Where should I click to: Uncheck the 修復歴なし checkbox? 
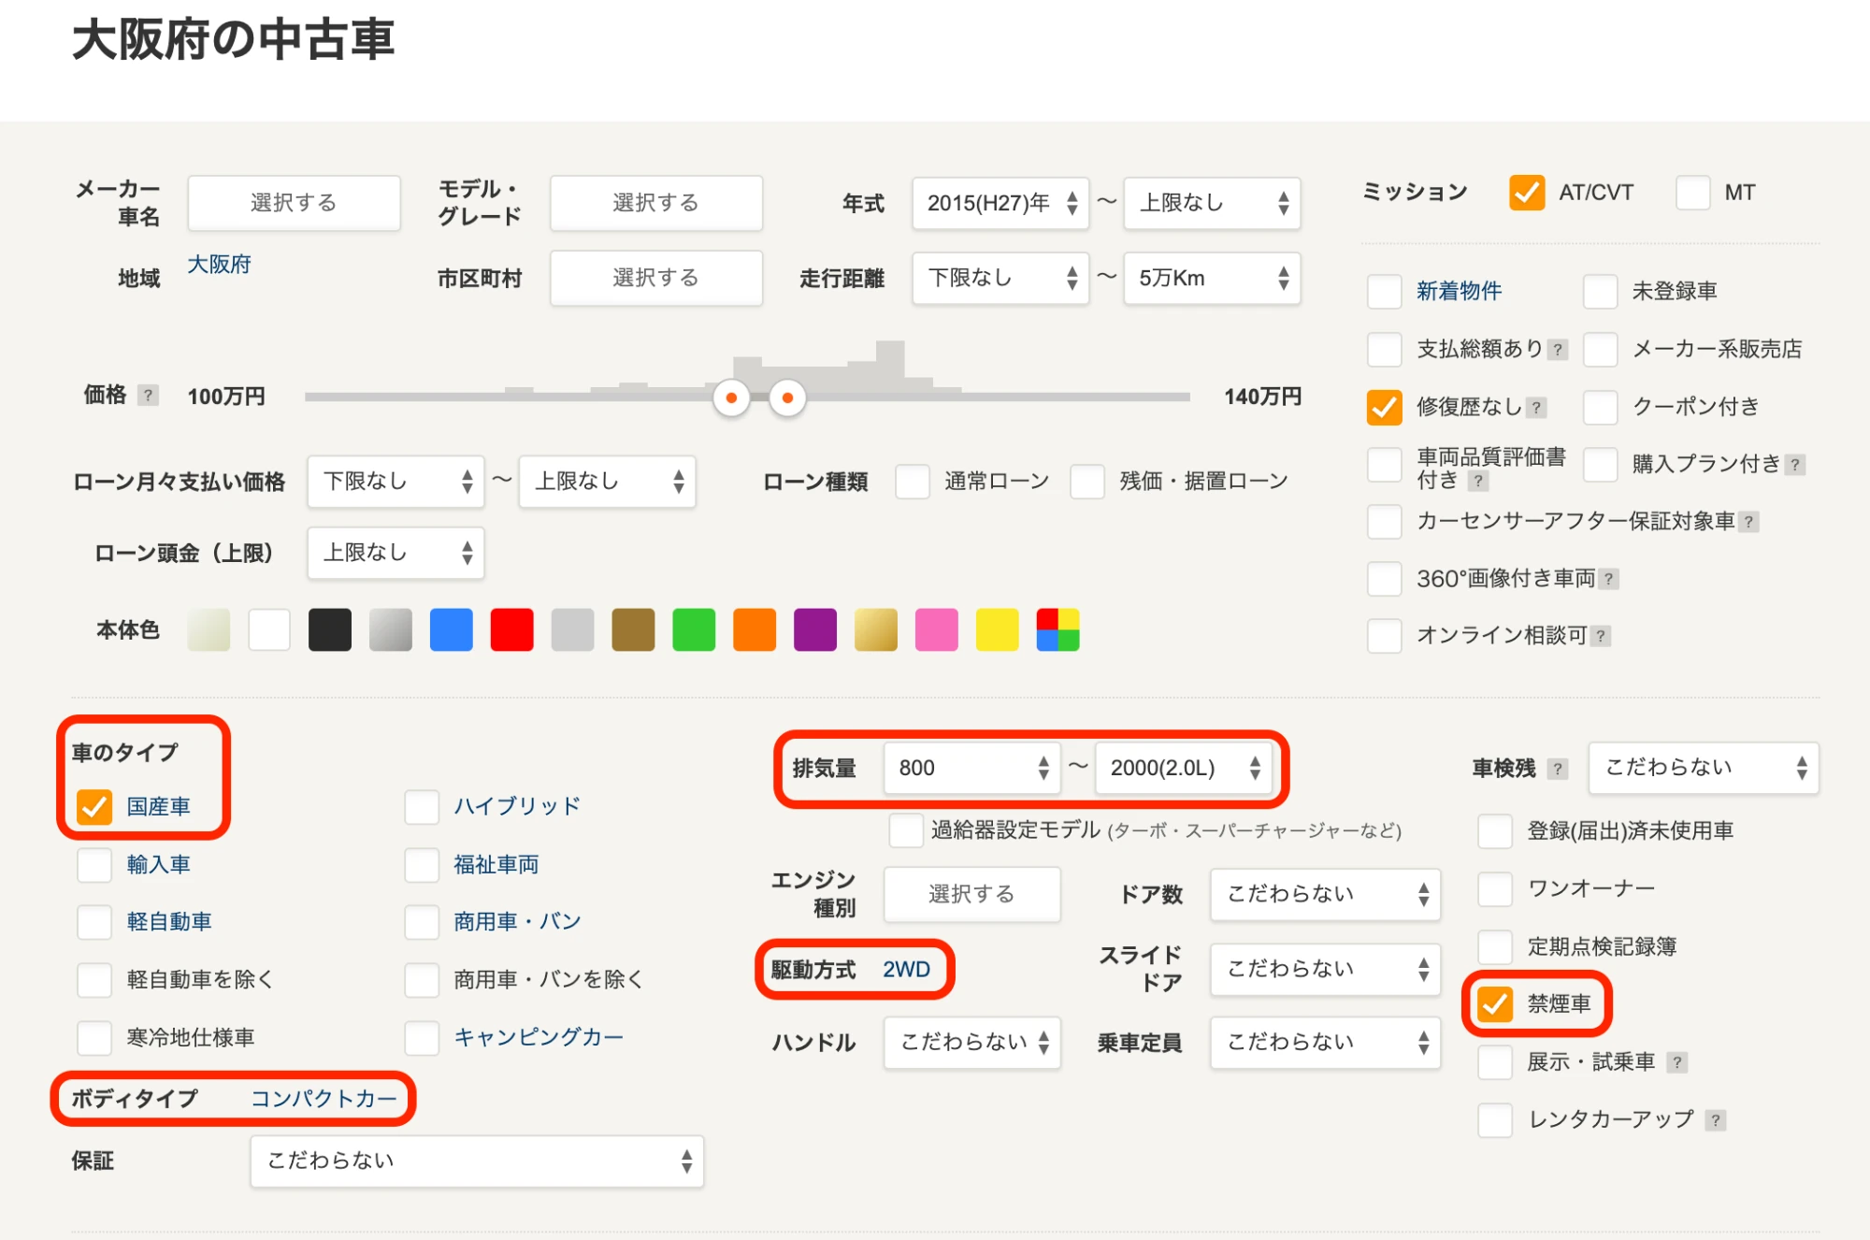[1384, 407]
